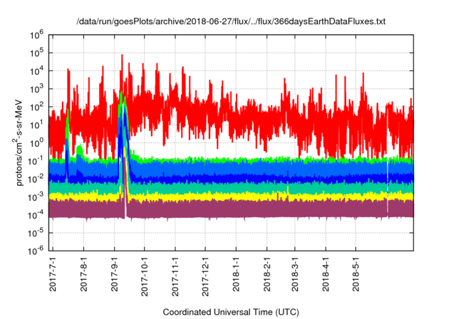Click the 2017-10-1 date tick label
Screen dimensions: 456x319
click(145, 276)
